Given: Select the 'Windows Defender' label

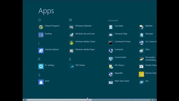Looking at the screenshot, I should click(83, 26).
